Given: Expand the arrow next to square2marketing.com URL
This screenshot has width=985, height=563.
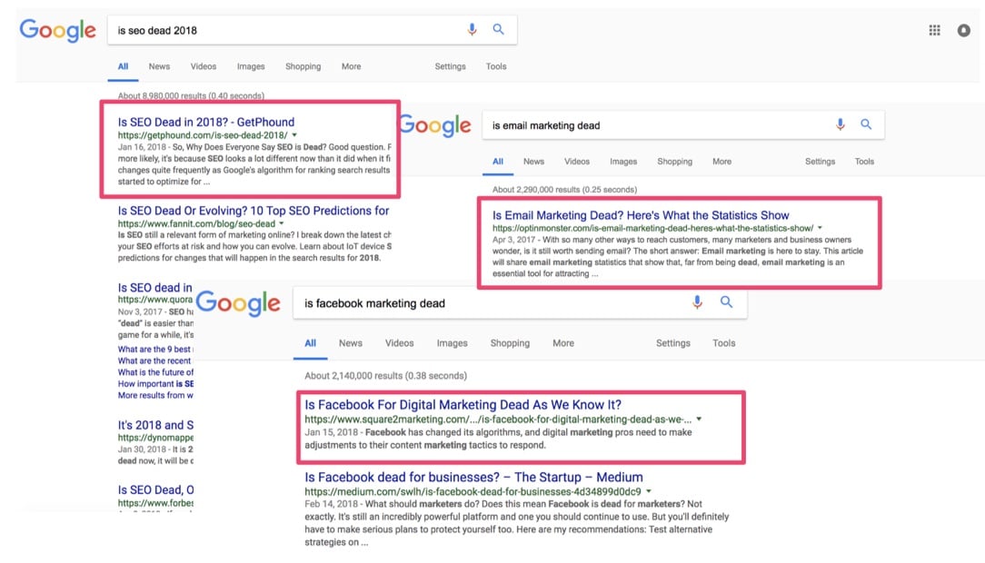Looking at the screenshot, I should coord(699,419).
